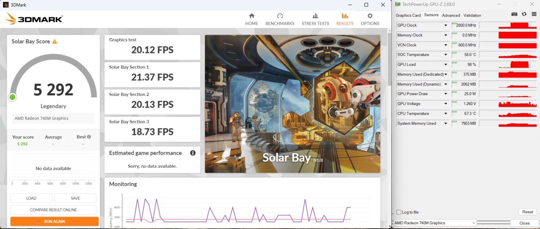Image resolution: width=540 pixels, height=229 pixels.
Task: Expand Memory Used (Dedicated) dropdown
Action: (446, 74)
